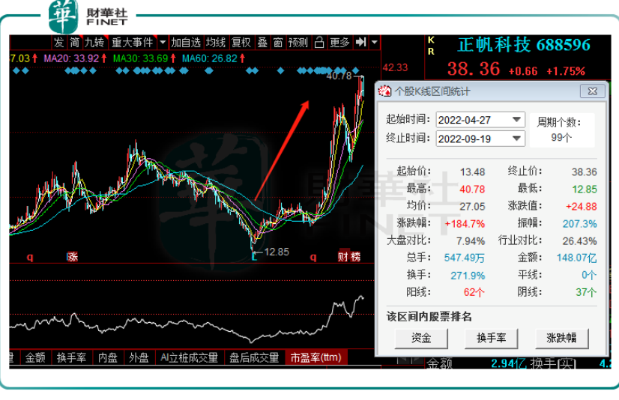Click the 12.85 low price label on chart
This screenshot has width=619, height=400.
pos(277,252)
